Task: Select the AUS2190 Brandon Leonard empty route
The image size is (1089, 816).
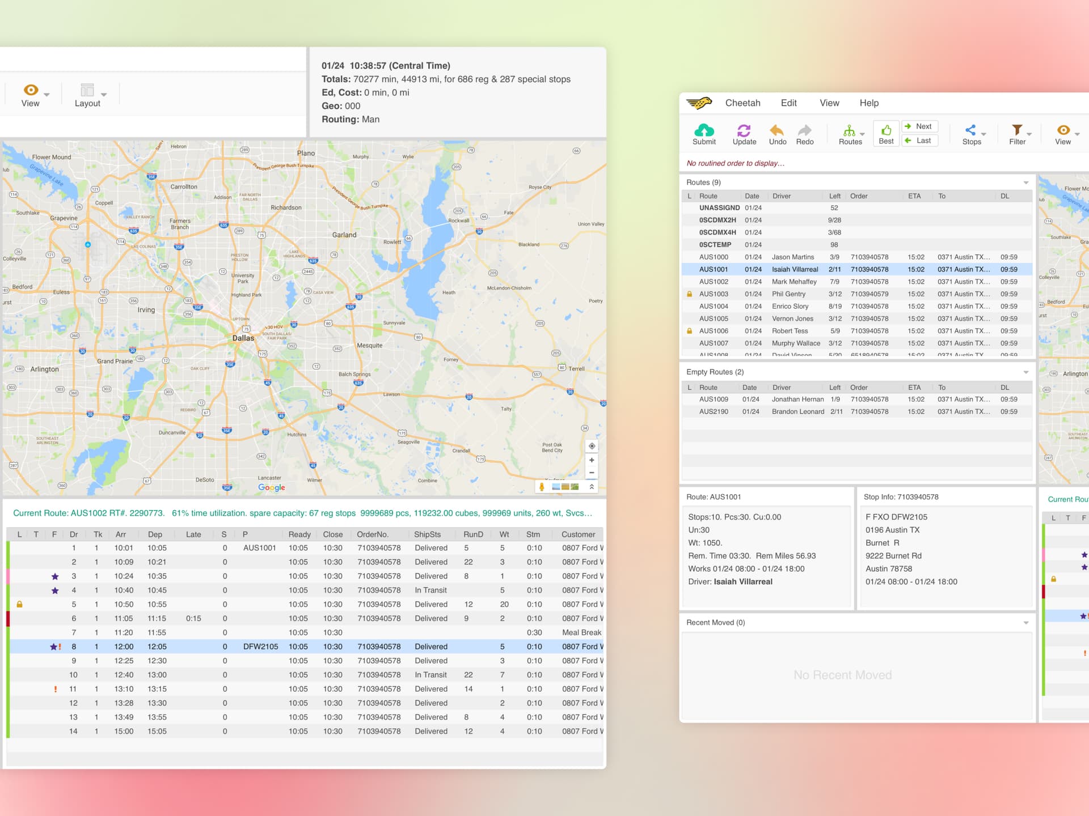Action: click(856, 412)
